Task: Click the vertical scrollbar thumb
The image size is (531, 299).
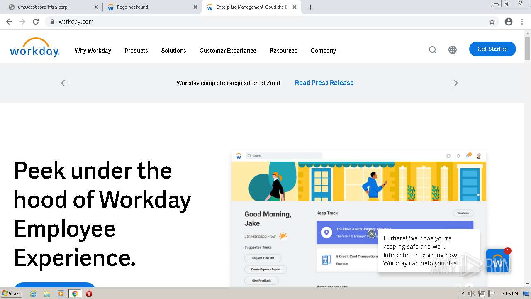Action: tap(528, 48)
